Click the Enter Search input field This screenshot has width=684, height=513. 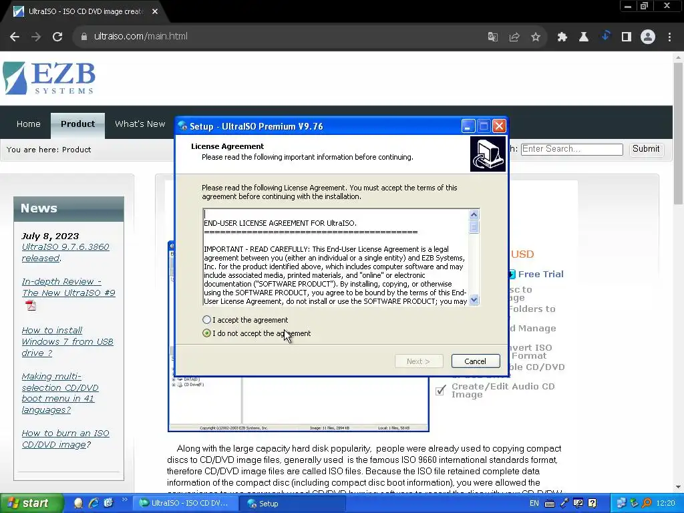(572, 149)
